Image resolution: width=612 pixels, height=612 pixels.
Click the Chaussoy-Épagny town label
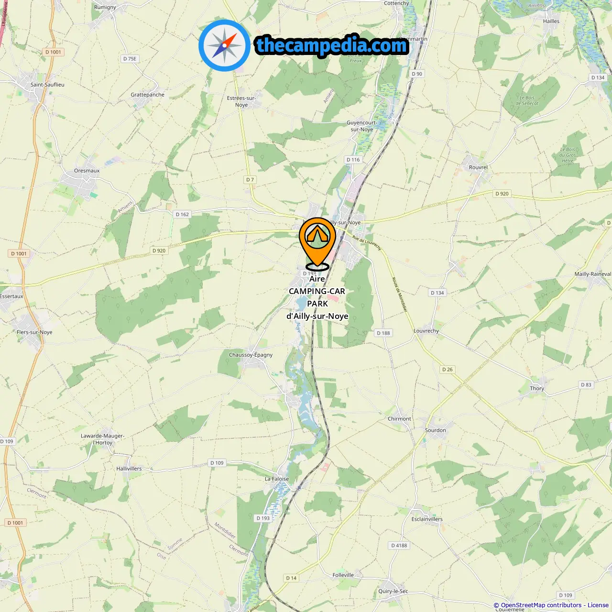[x=251, y=355]
